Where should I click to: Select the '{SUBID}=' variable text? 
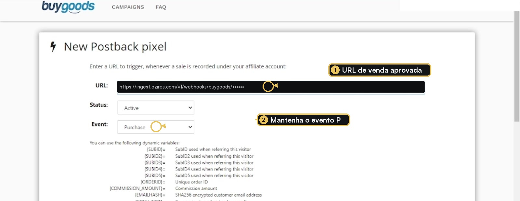[x=156, y=149]
